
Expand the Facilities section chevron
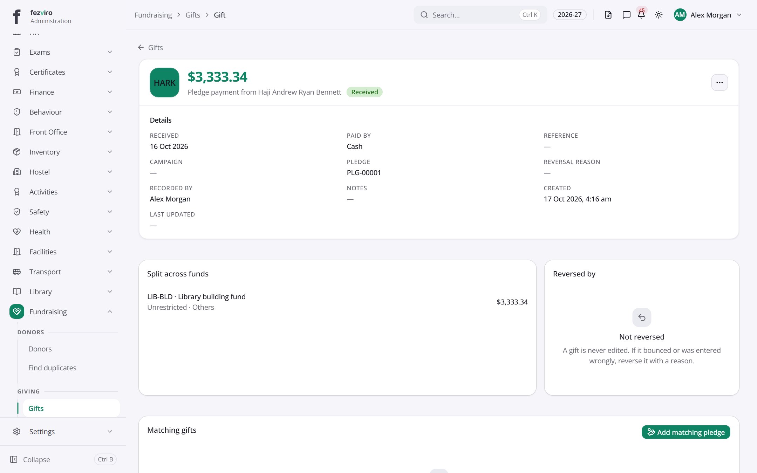tap(110, 252)
